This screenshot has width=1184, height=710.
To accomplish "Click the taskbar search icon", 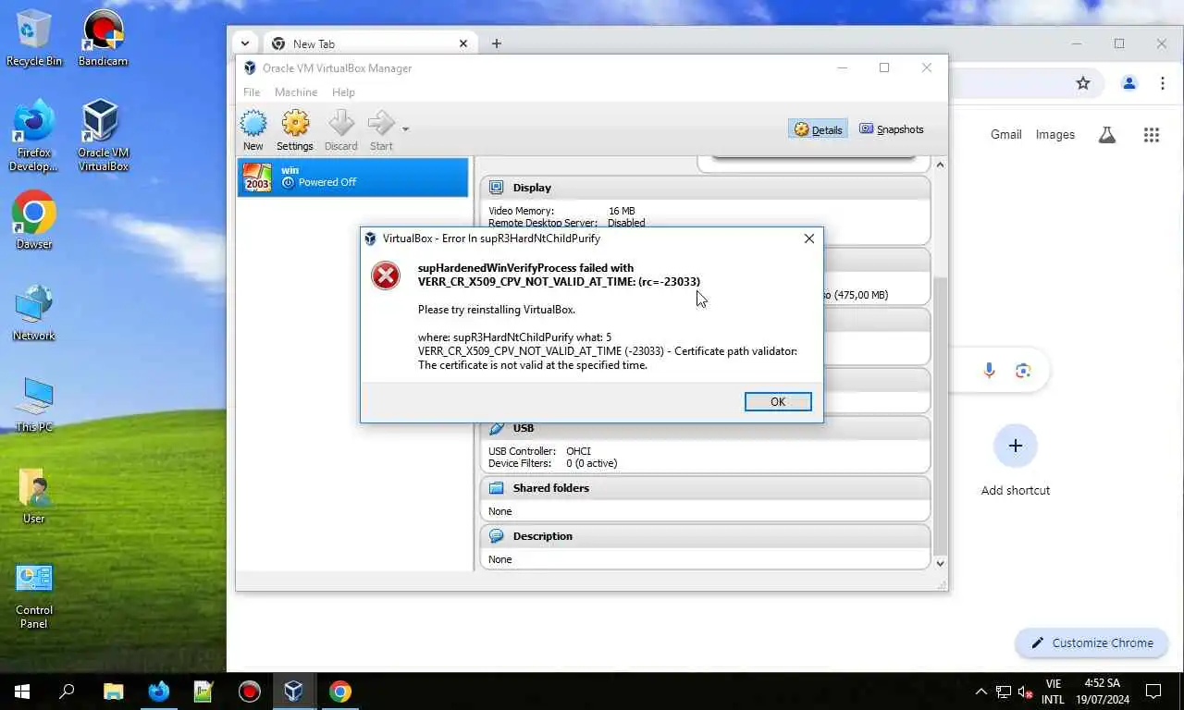I will click(67, 692).
